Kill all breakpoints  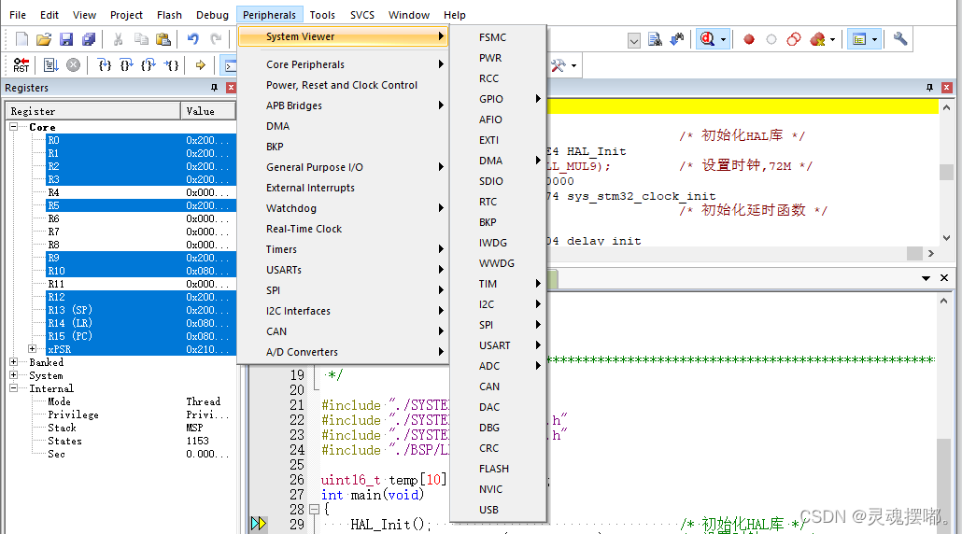click(817, 40)
